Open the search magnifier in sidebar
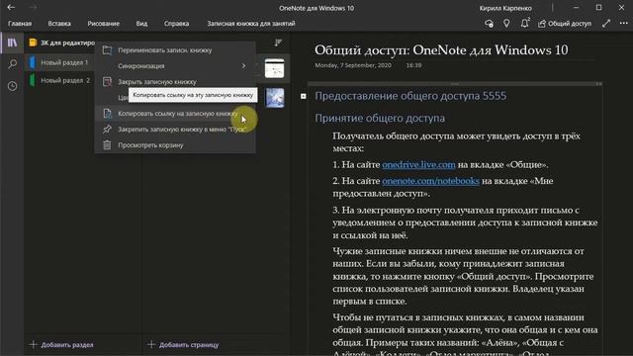The height and width of the screenshot is (356, 633). 12,63
